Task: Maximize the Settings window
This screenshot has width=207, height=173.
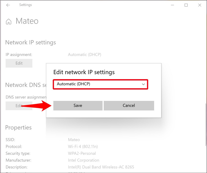Action: [186, 5]
